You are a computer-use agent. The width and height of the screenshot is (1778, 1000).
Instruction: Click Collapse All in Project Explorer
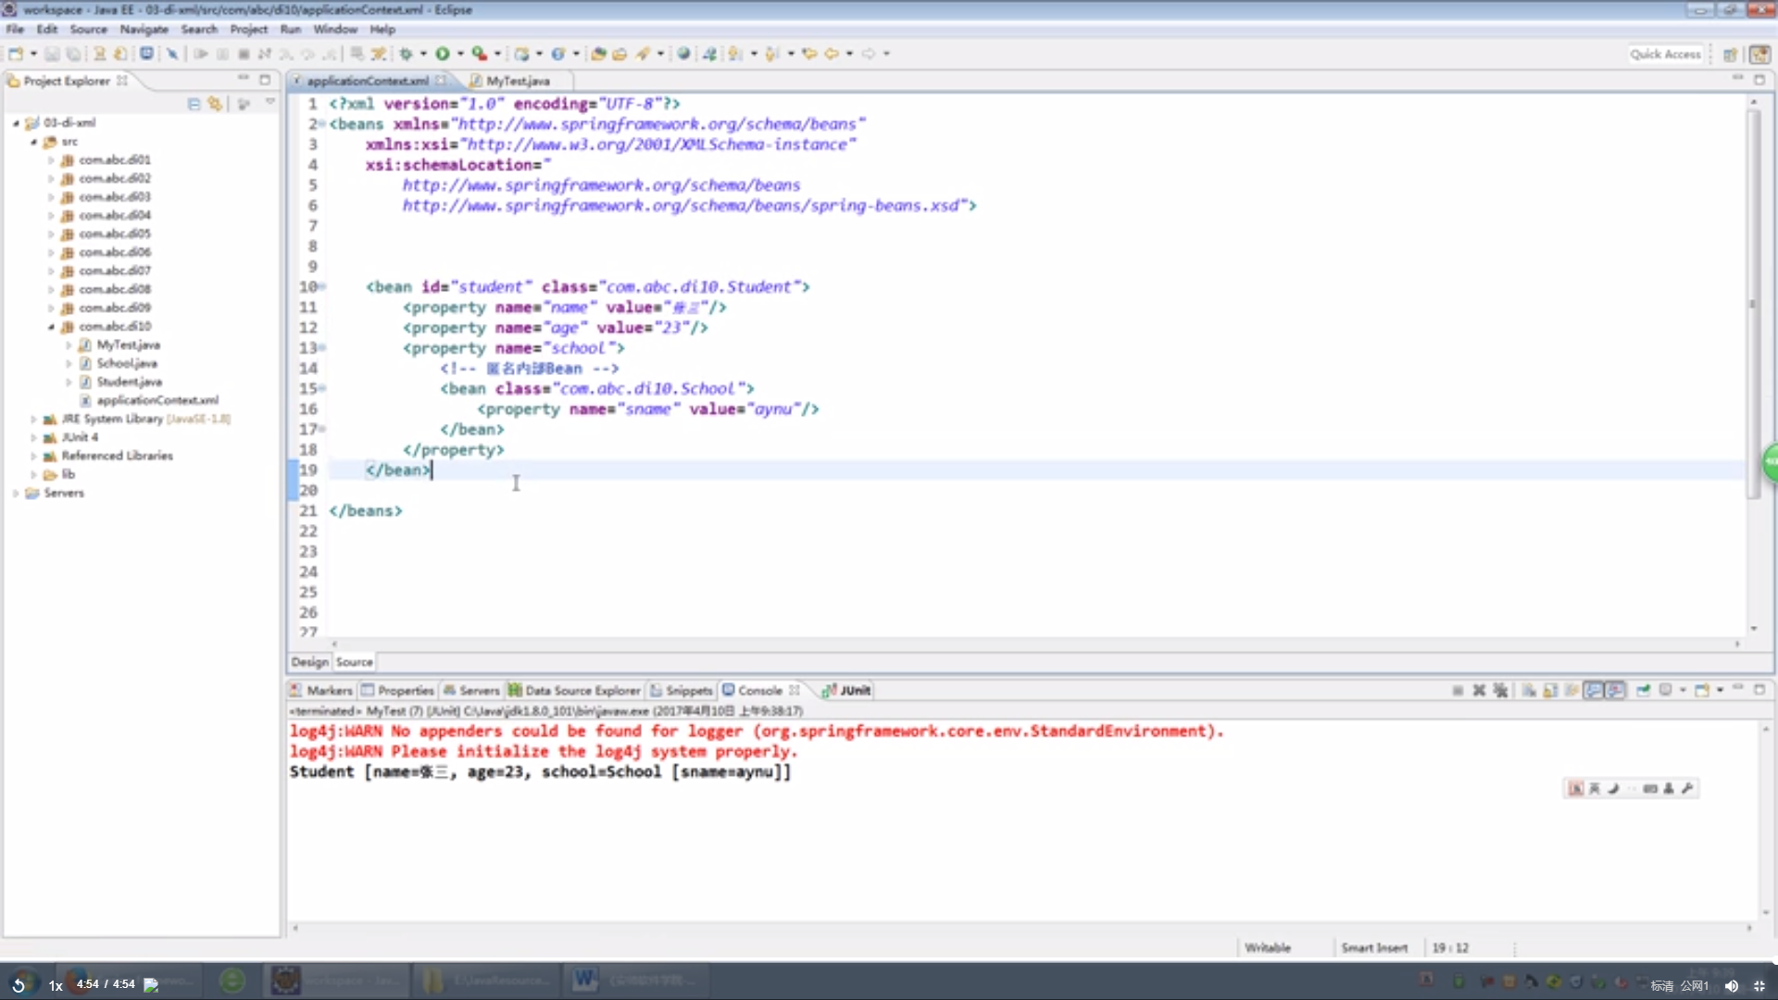coord(194,104)
